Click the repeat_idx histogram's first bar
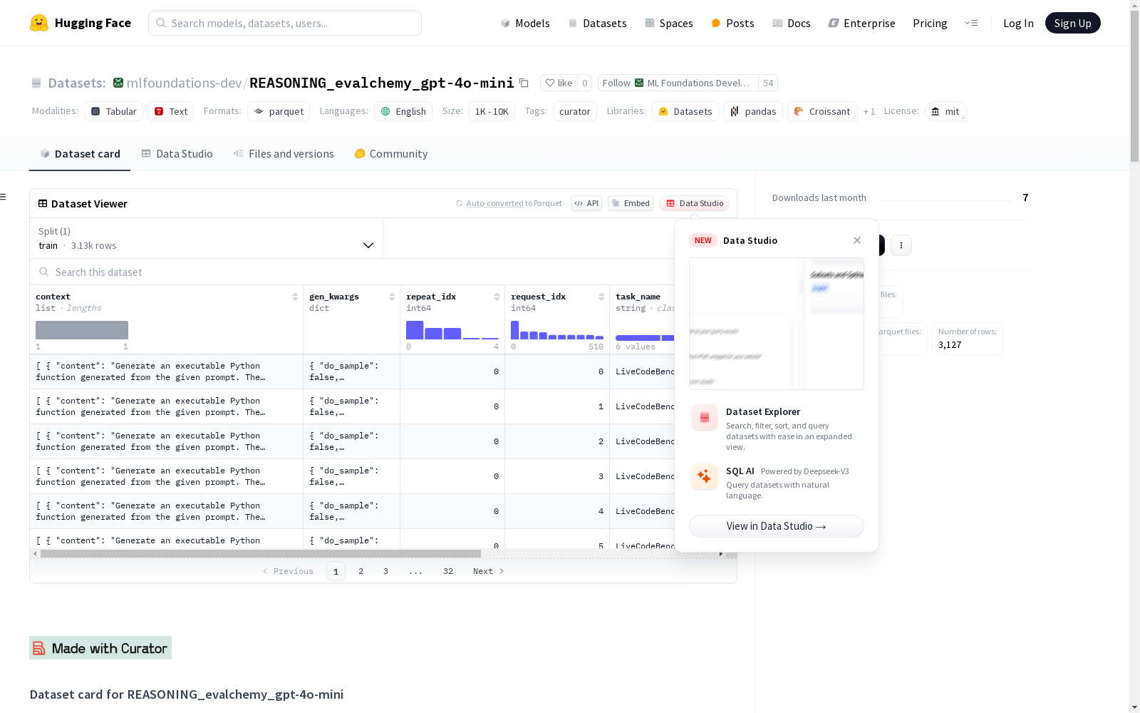Image resolution: width=1140 pixels, height=713 pixels. (415, 330)
